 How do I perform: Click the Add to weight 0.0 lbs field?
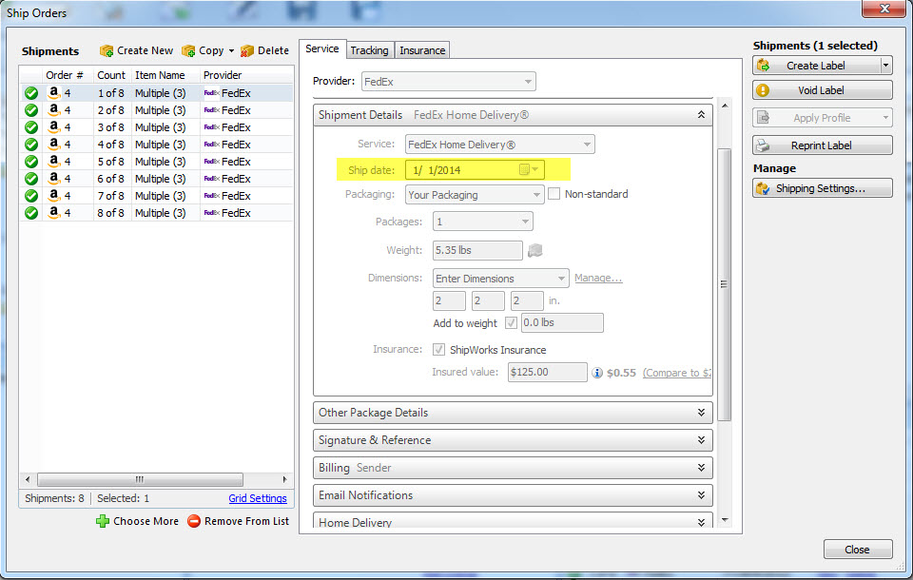562,322
